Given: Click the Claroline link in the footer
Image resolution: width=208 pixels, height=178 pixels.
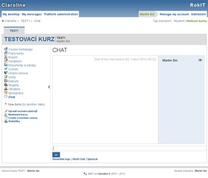Looking at the screenshot, I should coord(103,174).
